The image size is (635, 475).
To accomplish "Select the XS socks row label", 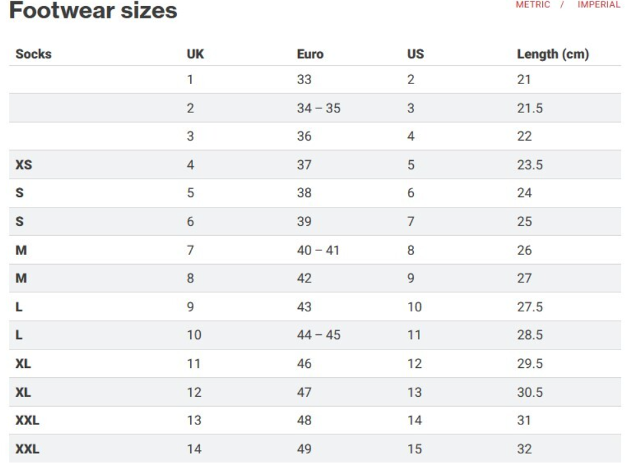I will point(24,164).
